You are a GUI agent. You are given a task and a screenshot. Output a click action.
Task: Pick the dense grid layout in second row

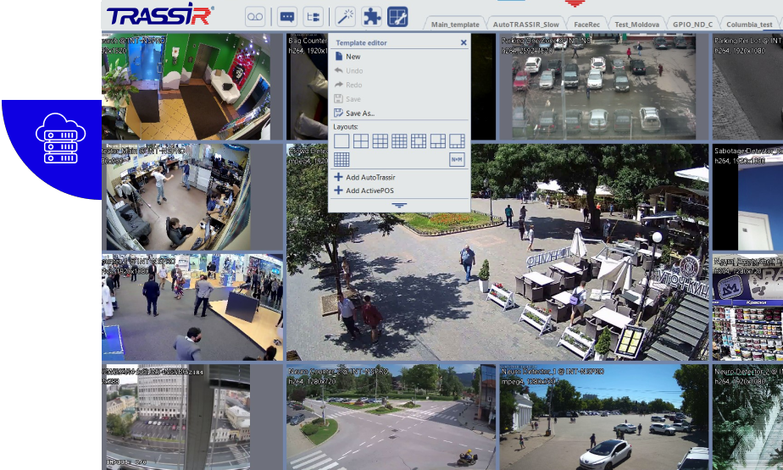pos(342,159)
